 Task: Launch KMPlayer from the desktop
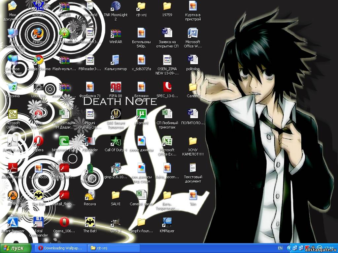coord(167,222)
